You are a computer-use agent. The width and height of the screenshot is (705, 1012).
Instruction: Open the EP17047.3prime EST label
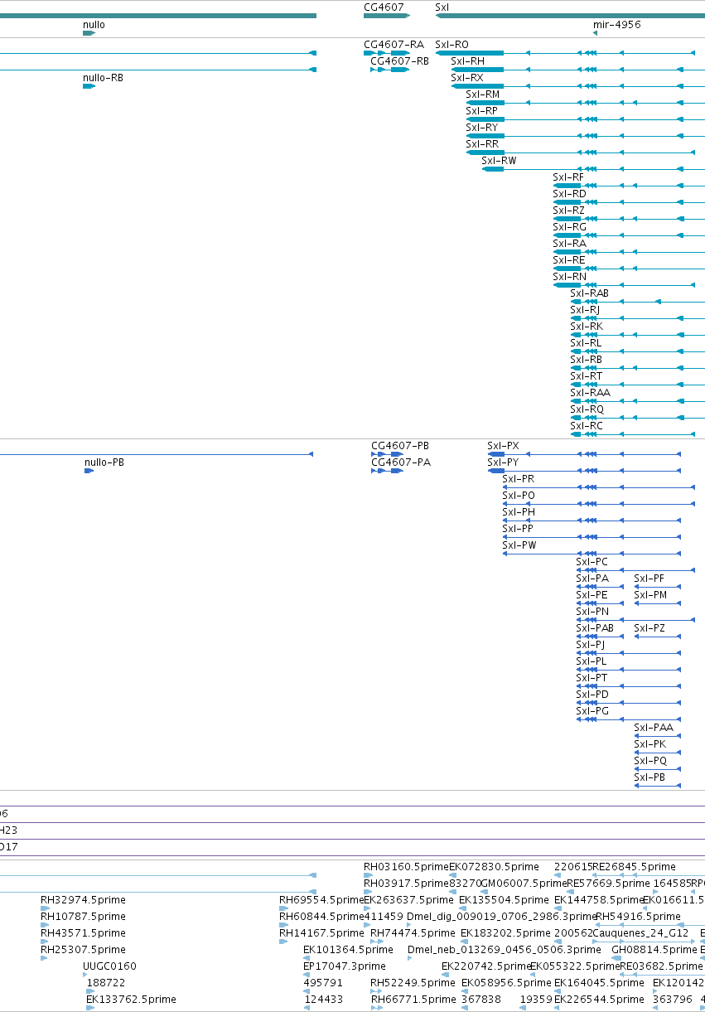point(345,966)
